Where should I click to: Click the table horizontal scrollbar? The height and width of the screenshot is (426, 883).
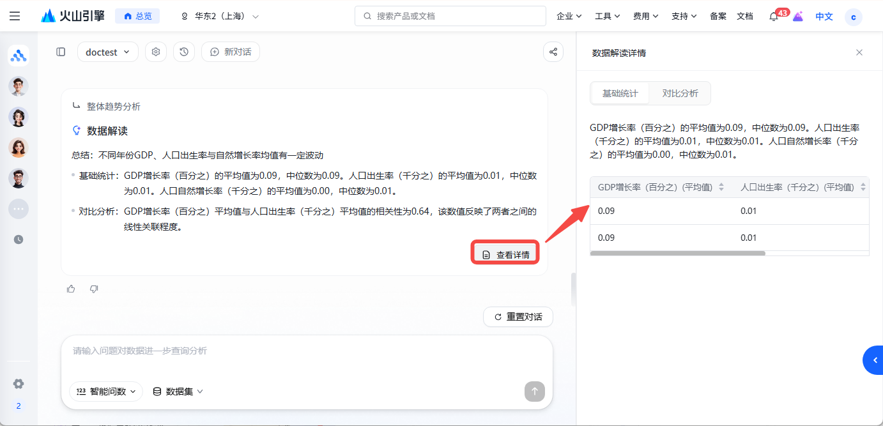coord(678,254)
